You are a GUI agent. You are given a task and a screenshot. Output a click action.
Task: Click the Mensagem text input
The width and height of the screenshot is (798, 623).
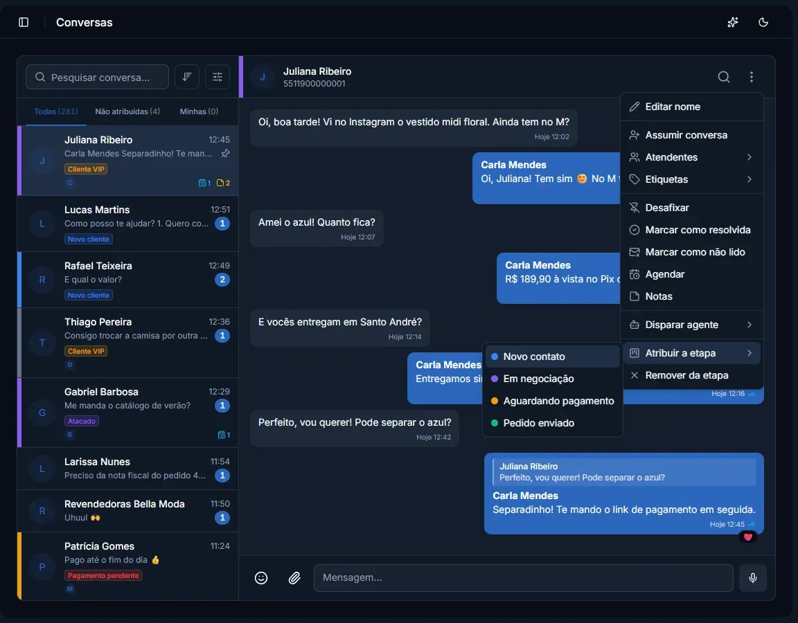click(523, 578)
